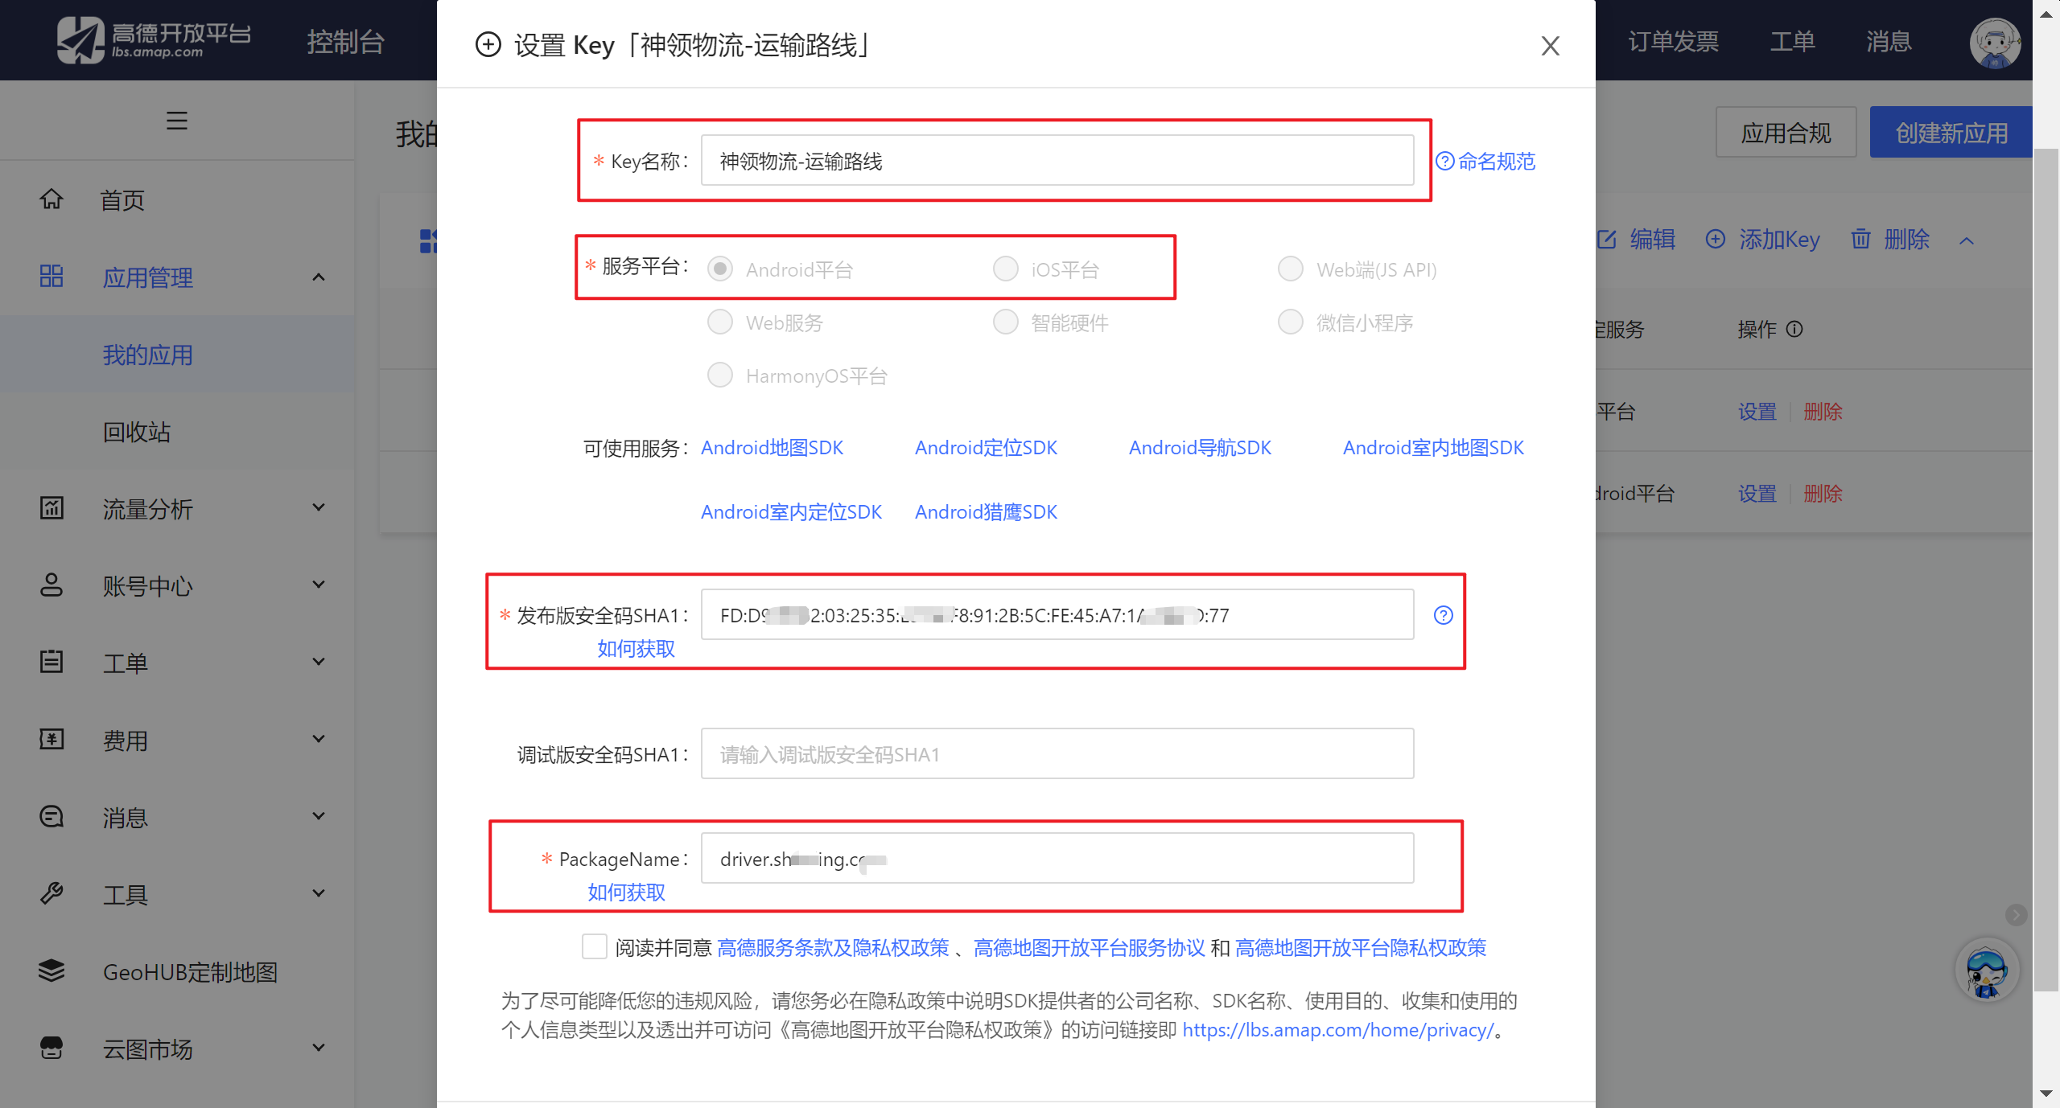This screenshot has height=1108, width=2060.
Task: Click the user avatar in top bar
Action: tap(1994, 42)
